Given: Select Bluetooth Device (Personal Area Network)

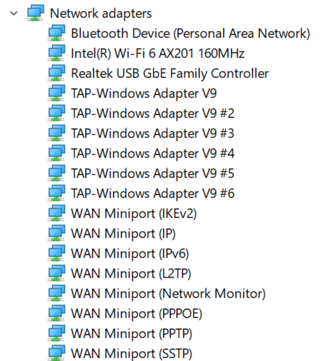Looking at the screenshot, I should [190, 33].
